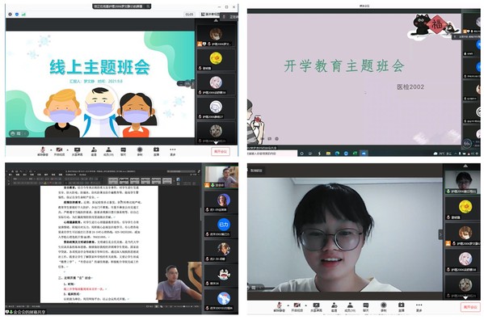Open More menu in 线上主题班会 meeting toolbar
Viewport: 484px width, 320px height.
[x=173, y=151]
